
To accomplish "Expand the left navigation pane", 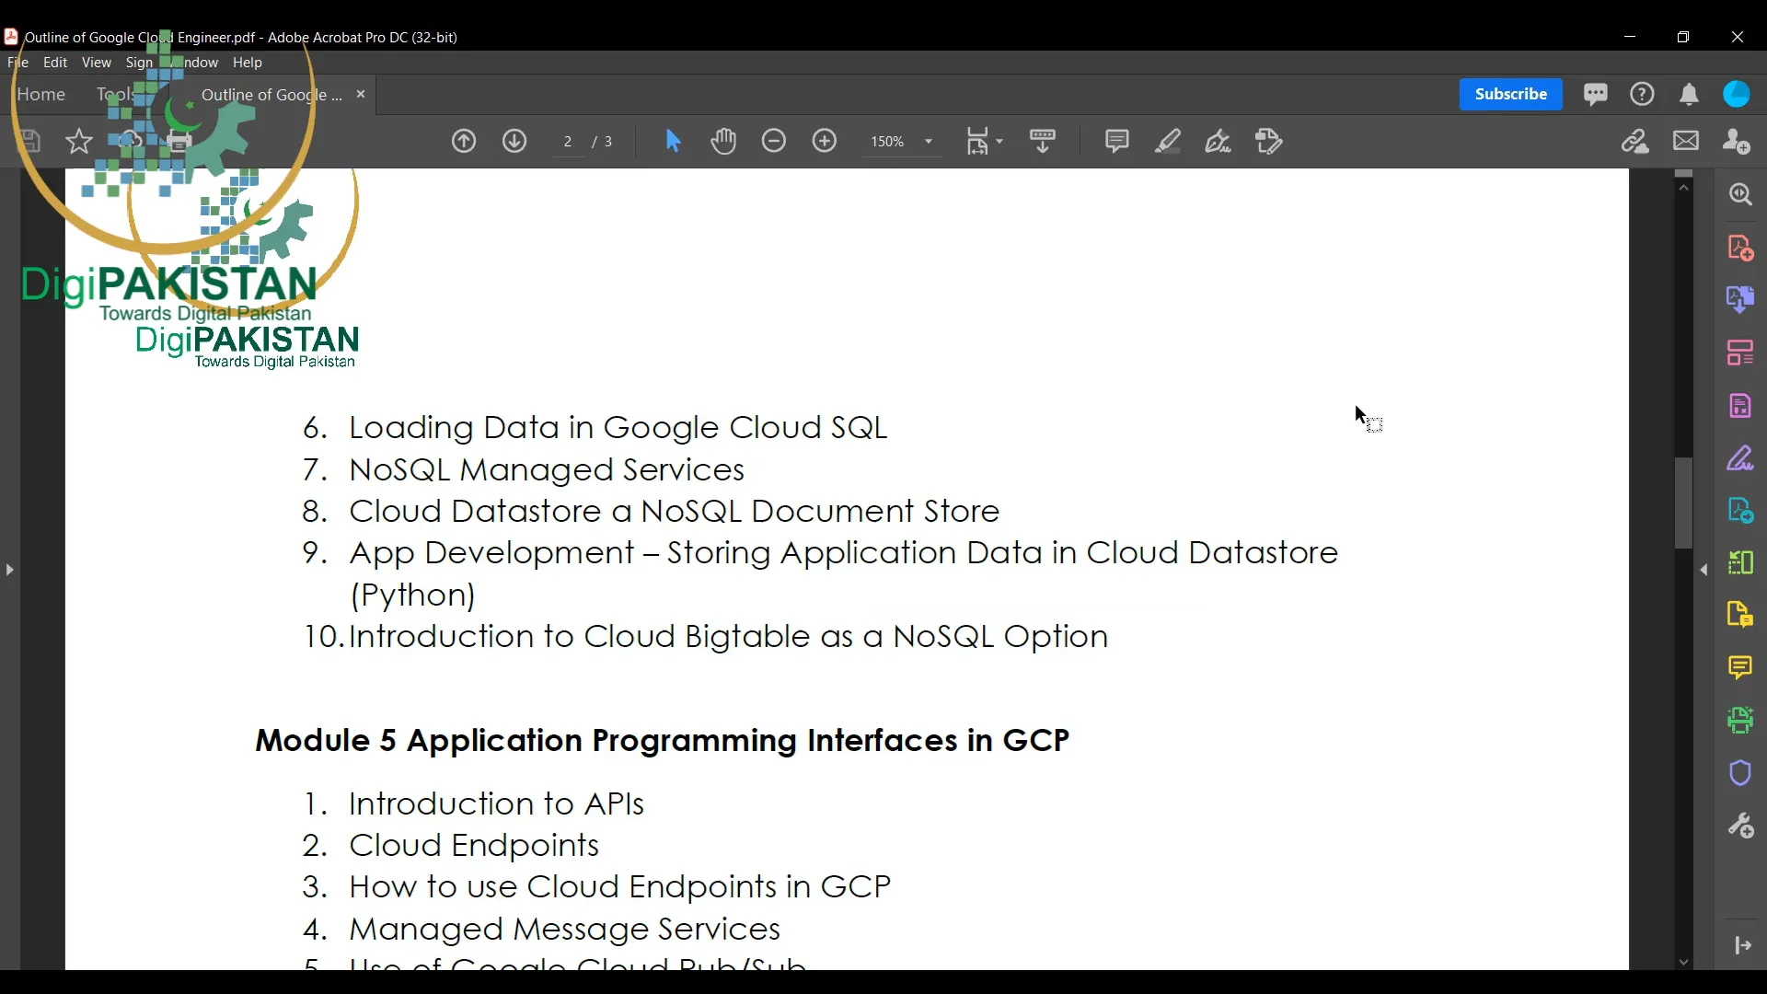I will (x=9, y=570).
